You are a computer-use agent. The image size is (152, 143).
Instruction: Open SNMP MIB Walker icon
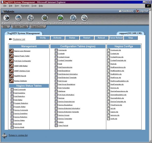tap(11, 66)
